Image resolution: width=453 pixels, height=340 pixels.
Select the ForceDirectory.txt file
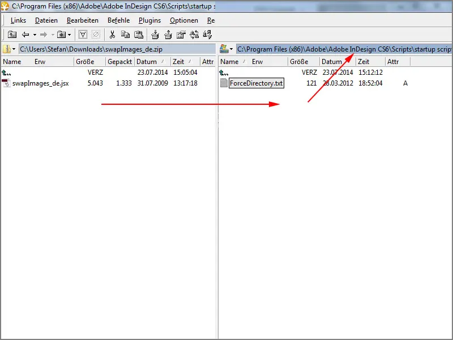coord(257,83)
